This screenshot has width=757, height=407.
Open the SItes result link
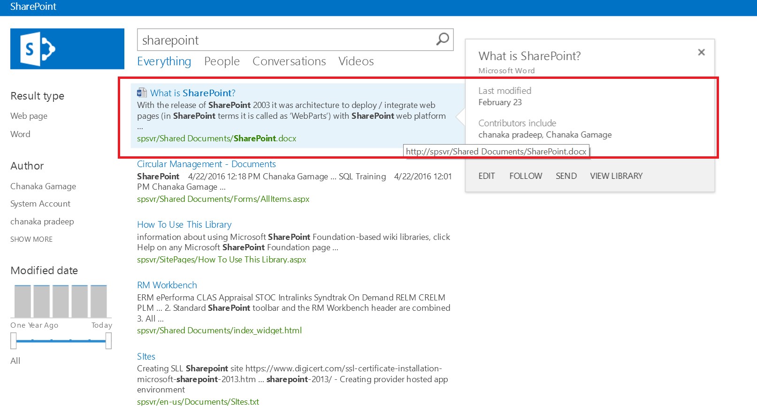[146, 356]
